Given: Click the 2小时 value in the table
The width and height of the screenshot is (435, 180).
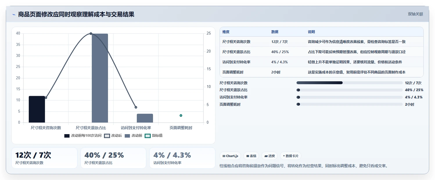Looking at the screenshot, I should [x=276, y=72].
